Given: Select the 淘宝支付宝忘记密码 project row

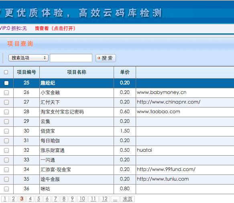Looking at the screenshot, I should (117, 112).
